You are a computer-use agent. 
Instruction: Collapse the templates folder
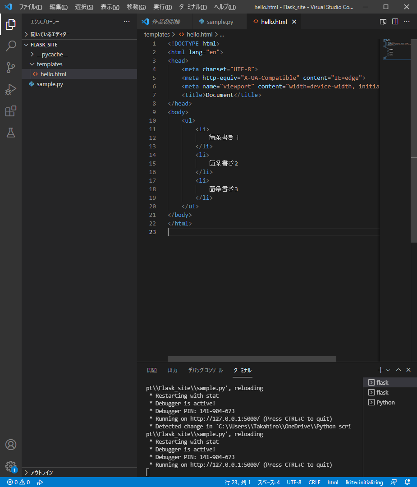click(x=49, y=64)
